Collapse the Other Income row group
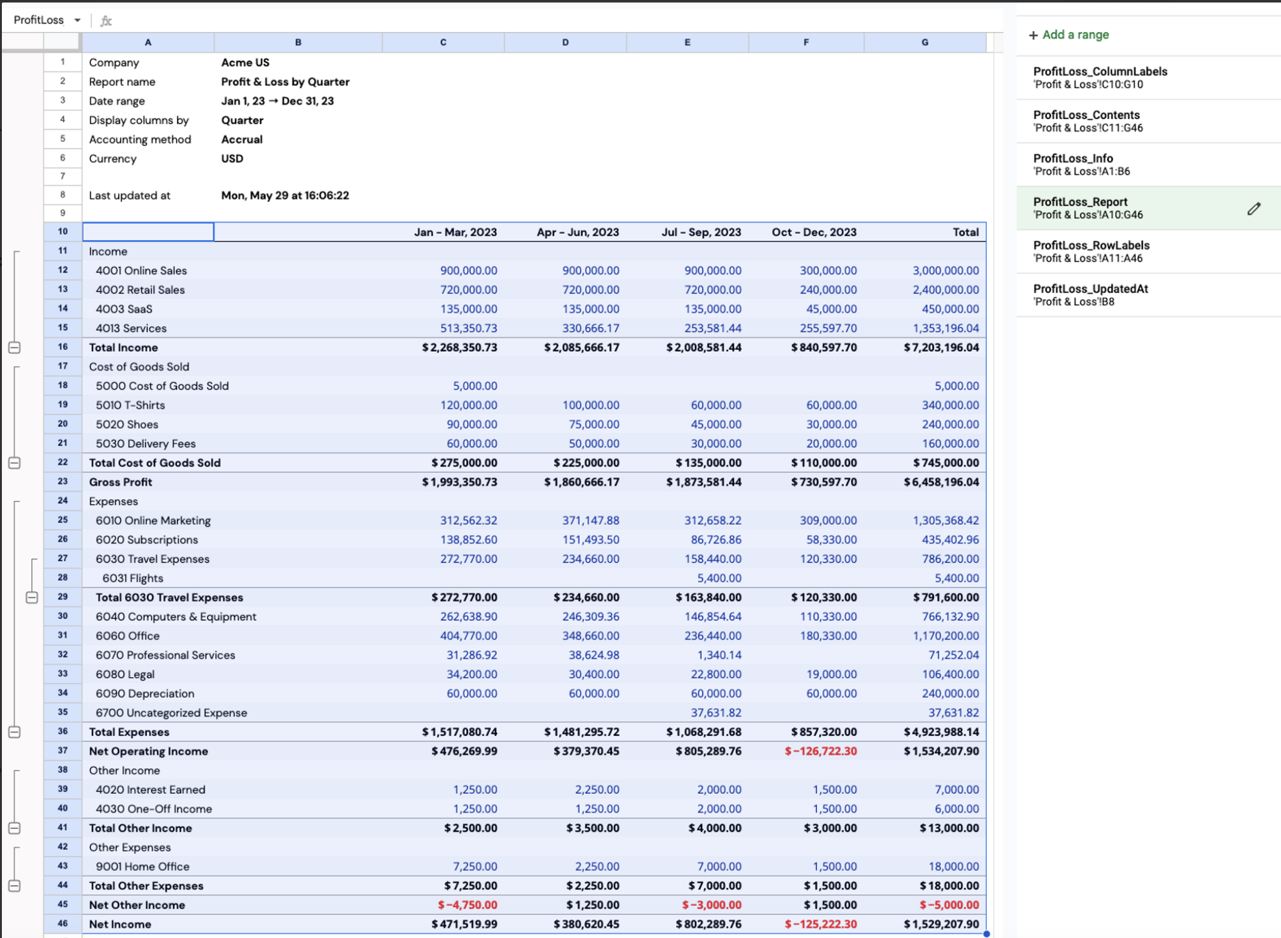The width and height of the screenshot is (1281, 938). [14, 828]
